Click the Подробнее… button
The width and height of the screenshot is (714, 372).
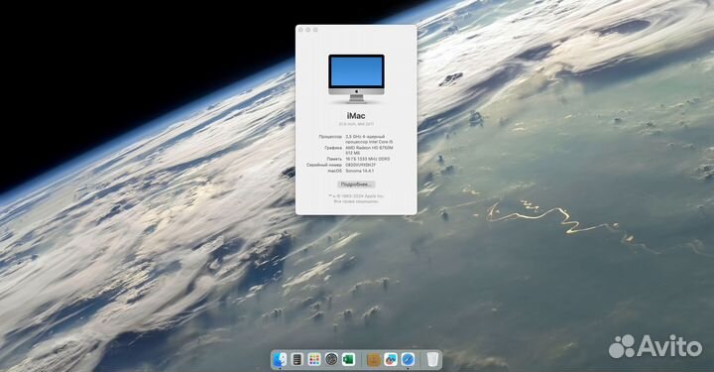coord(356,185)
